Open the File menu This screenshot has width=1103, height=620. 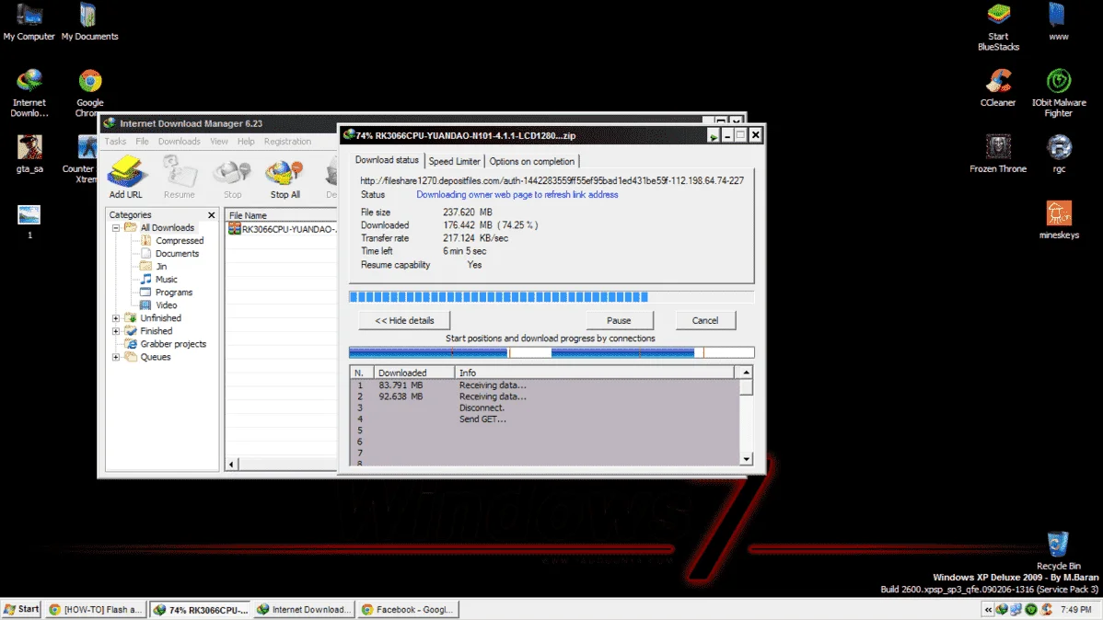coord(142,142)
